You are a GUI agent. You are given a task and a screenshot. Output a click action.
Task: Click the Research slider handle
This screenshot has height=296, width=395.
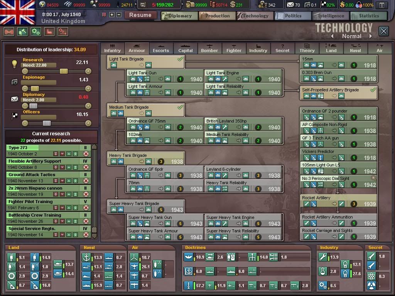click(x=64, y=71)
